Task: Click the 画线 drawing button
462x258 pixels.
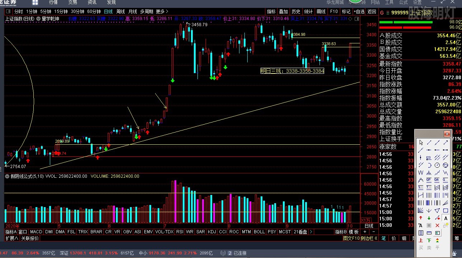Action: (321, 11)
